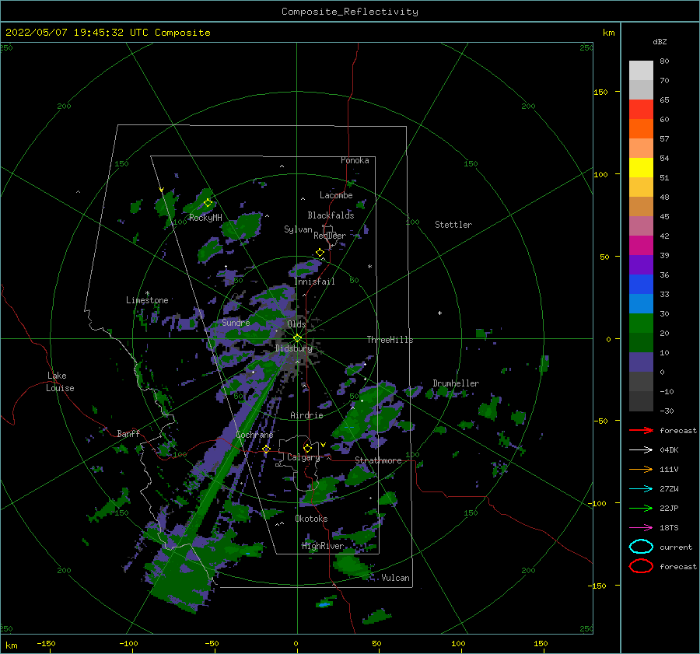Image resolution: width=700 pixels, height=654 pixels.
Task: Click the HighRiver label
Action: 323,546
